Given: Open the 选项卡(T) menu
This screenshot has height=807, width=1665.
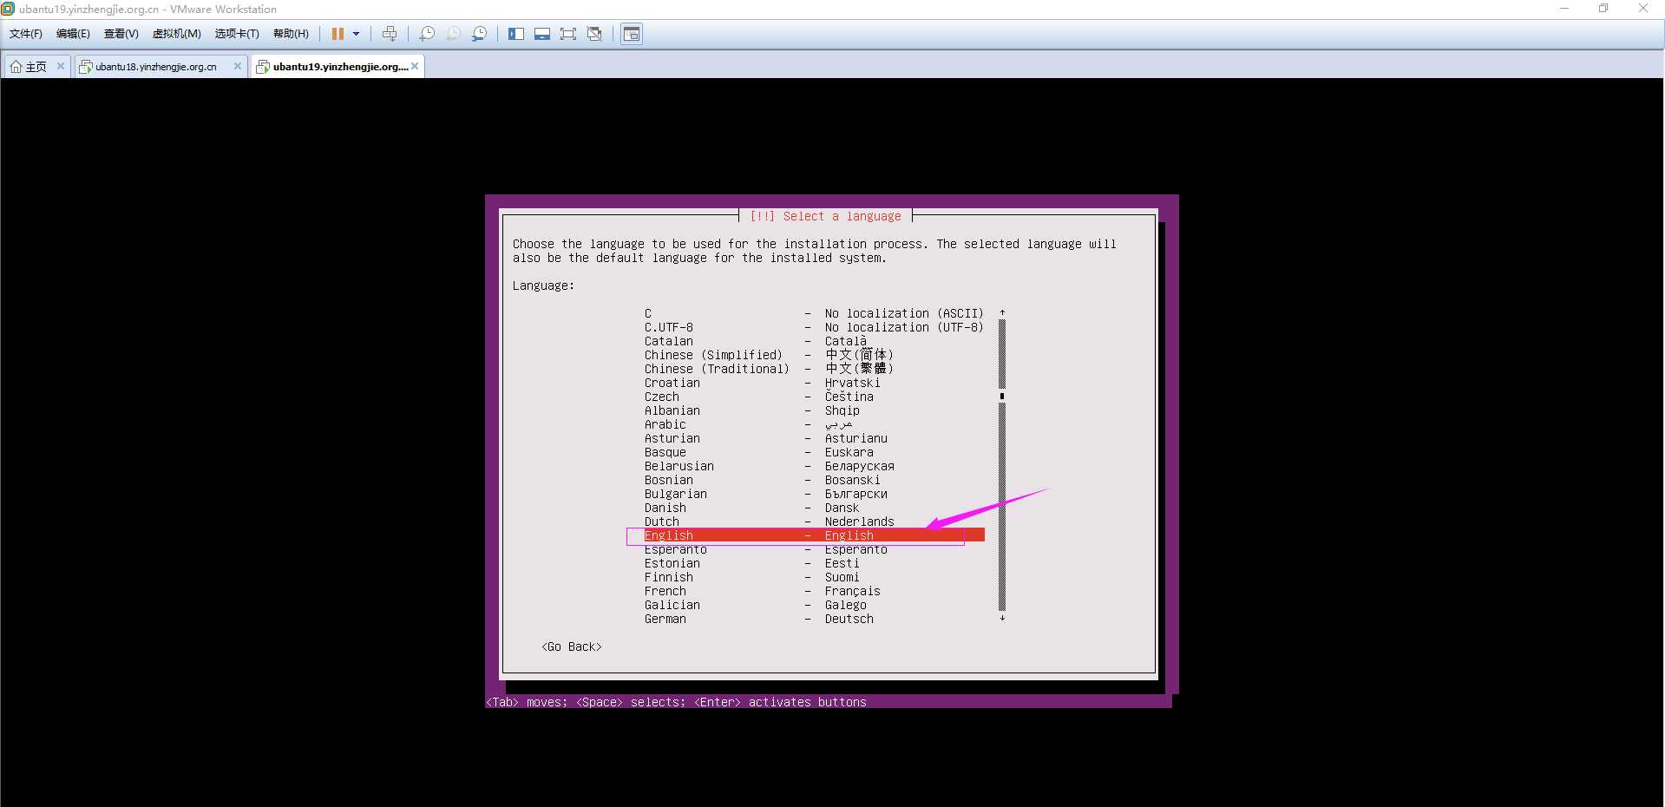Looking at the screenshot, I should (237, 34).
